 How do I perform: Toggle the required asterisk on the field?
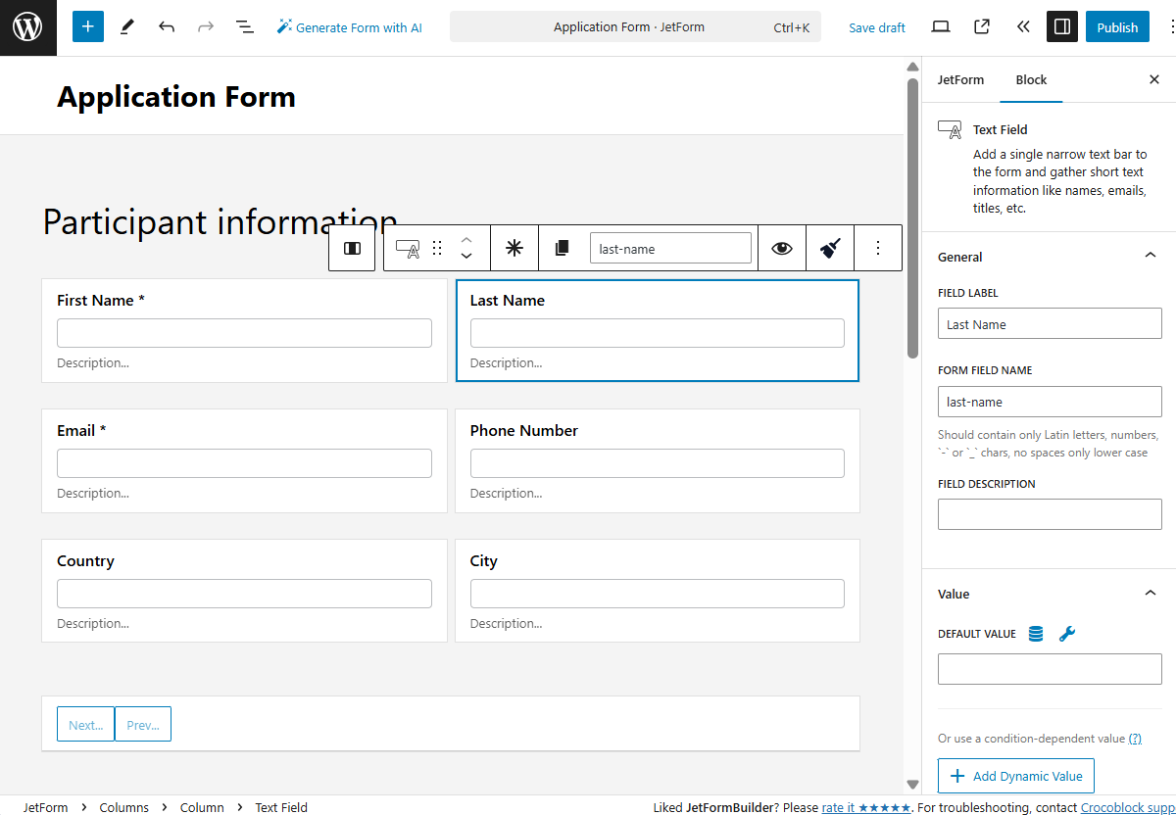point(514,248)
